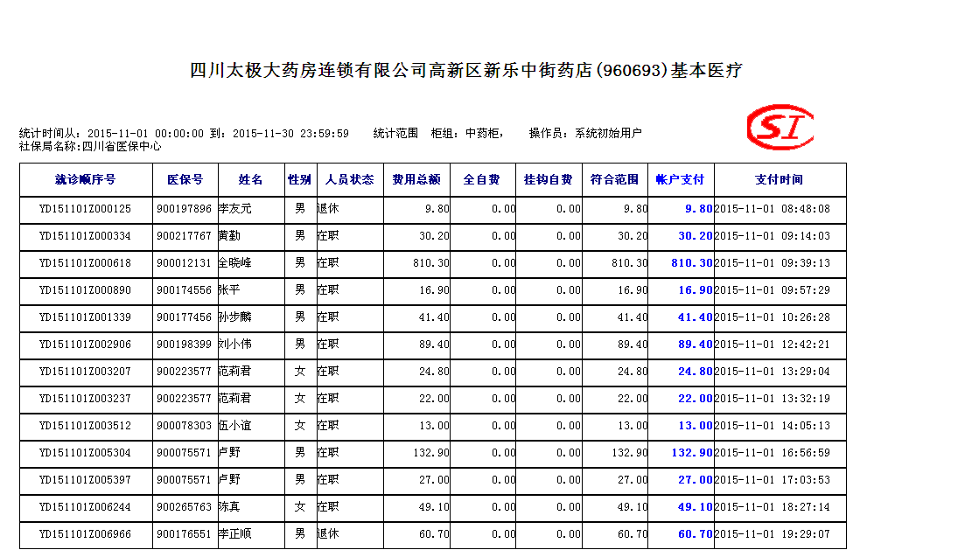Click total fee 30.20 in 黄勤 row
Screen dimensions: 972x550
pyautogui.click(x=434, y=236)
